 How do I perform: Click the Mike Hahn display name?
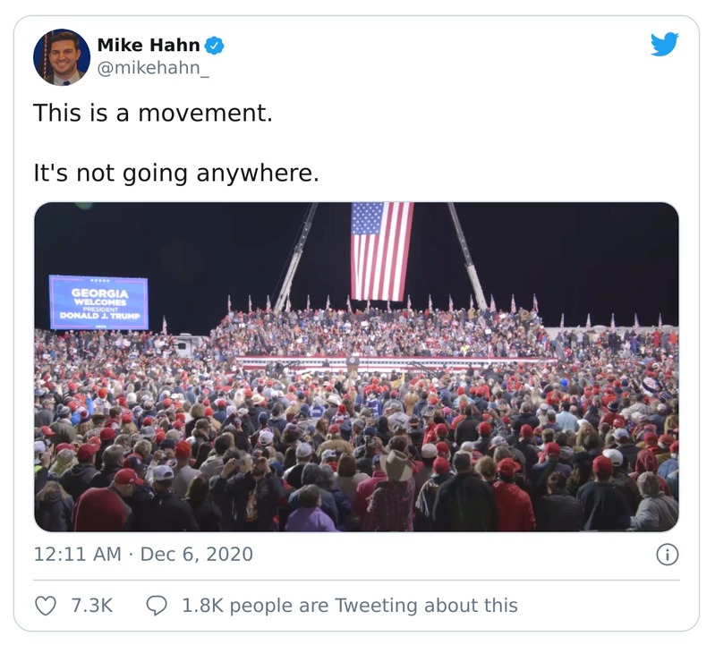[148, 45]
